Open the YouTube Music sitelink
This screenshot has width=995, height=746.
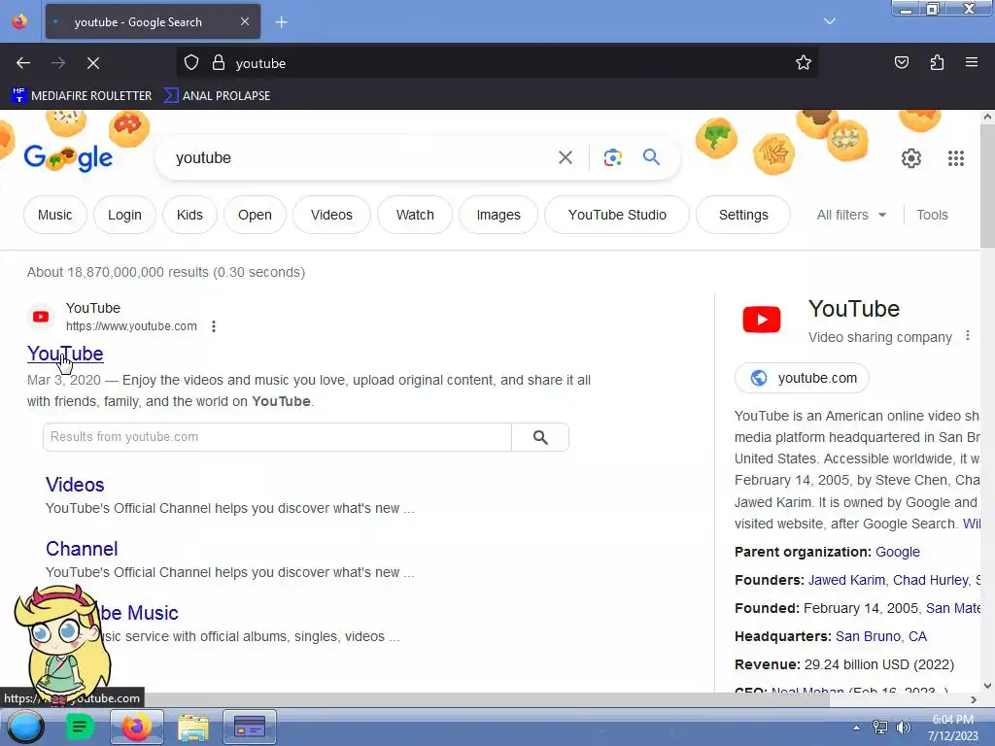tap(138, 613)
